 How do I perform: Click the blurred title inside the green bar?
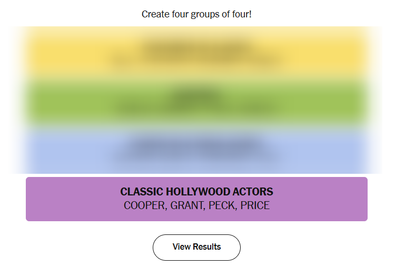(x=196, y=95)
